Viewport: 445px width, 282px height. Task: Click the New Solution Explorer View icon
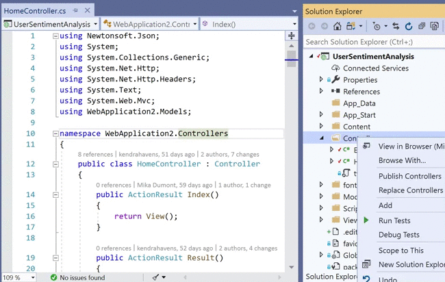pyautogui.click(x=366, y=264)
